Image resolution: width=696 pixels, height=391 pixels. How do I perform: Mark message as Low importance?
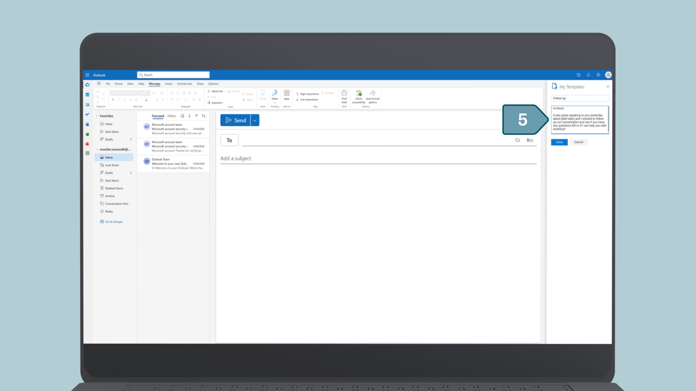pos(307,100)
